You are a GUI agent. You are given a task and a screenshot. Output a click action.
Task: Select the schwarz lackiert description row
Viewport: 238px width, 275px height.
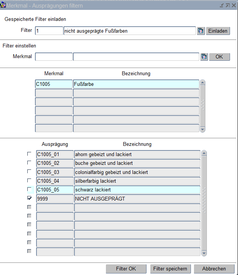pos(137,190)
